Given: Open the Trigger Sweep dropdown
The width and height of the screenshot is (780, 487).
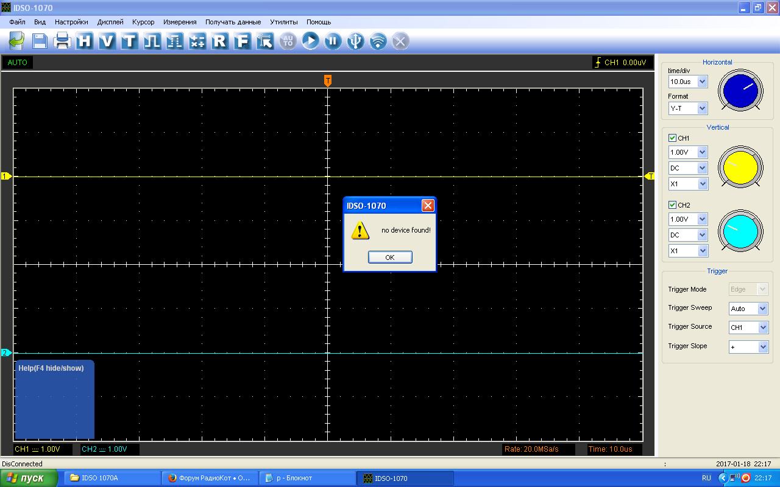Looking at the screenshot, I should pyautogui.click(x=762, y=309).
